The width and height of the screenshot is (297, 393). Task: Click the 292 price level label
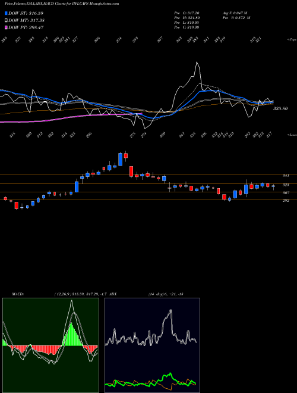point(286,201)
